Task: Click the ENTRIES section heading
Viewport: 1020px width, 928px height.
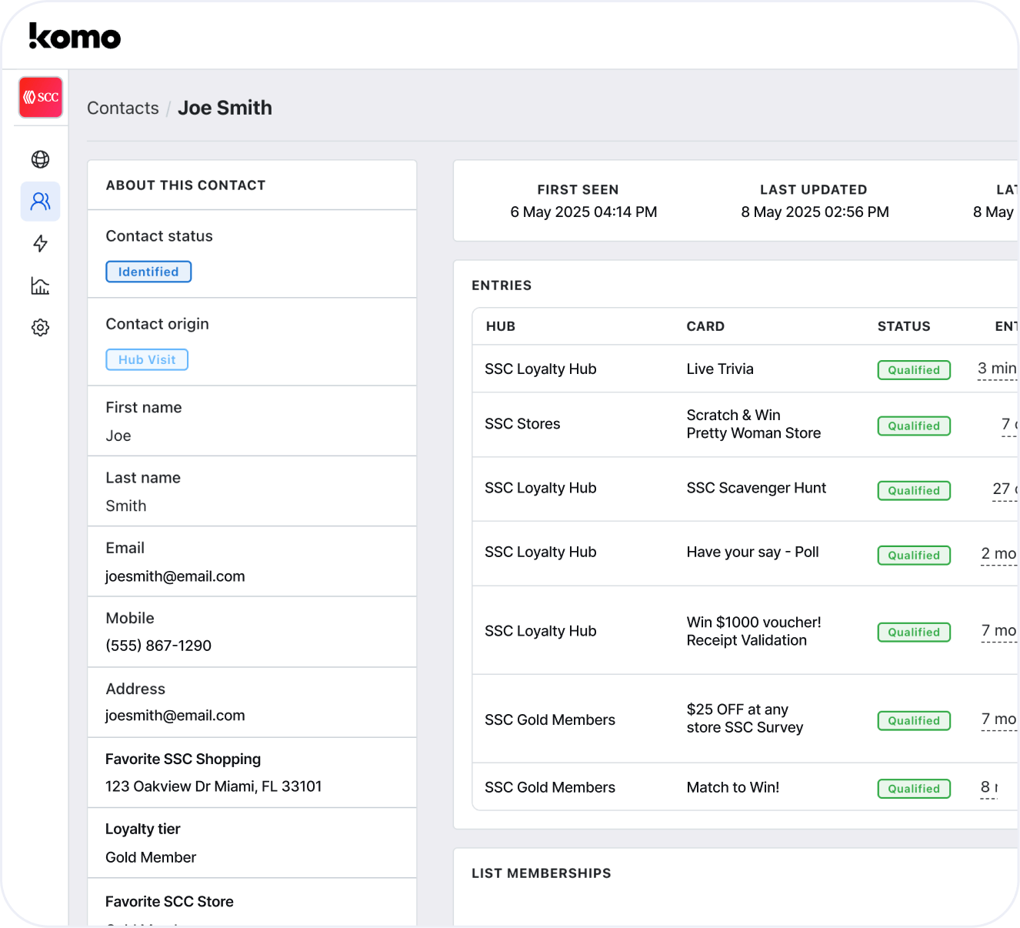Action: (502, 285)
